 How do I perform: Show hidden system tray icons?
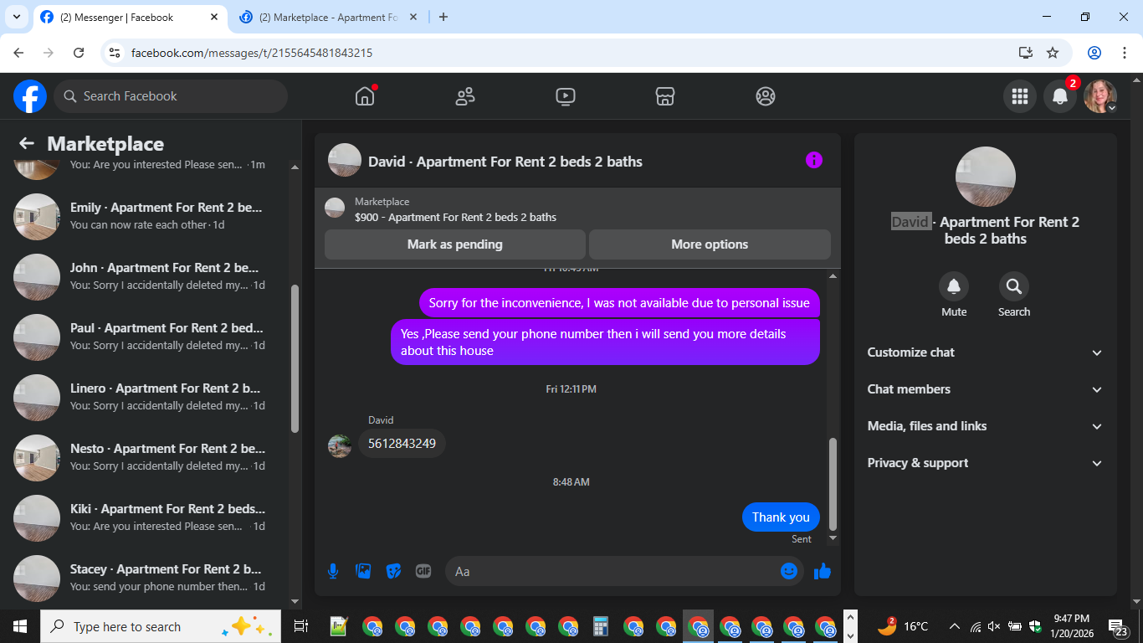(x=954, y=626)
